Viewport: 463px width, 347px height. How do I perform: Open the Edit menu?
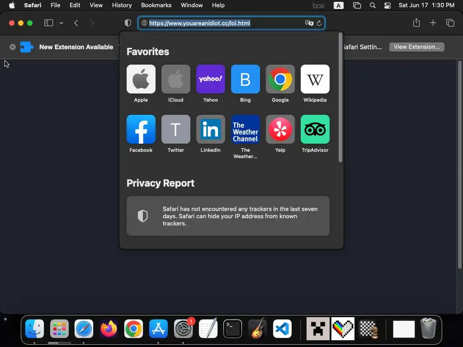[75, 5]
